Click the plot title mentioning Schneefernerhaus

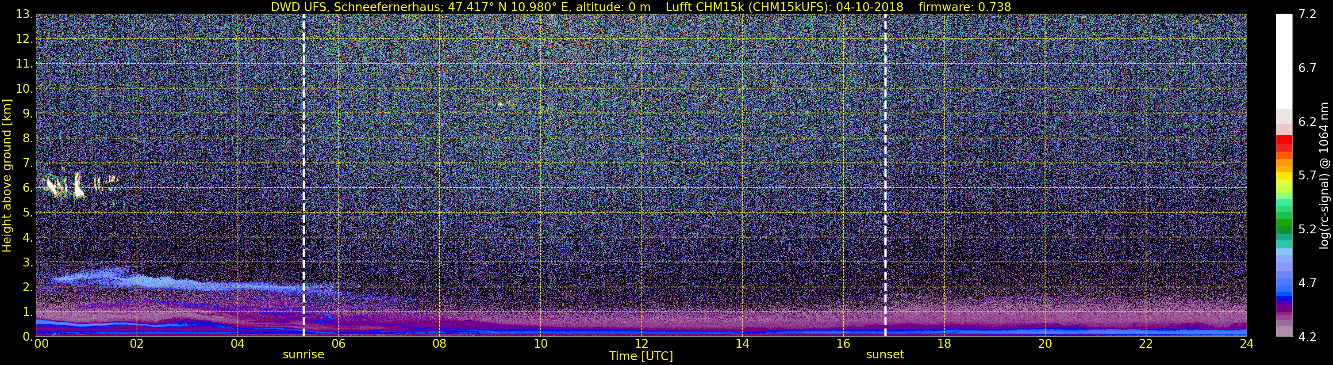tap(641, 7)
